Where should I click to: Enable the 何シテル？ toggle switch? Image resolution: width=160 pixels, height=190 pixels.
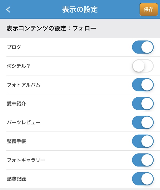pos(143,66)
